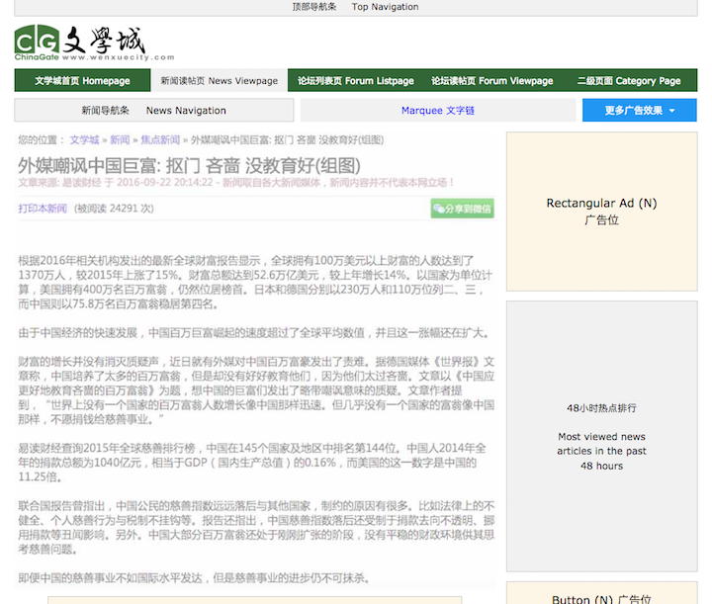Click the sentence starting 即便中国的慈善事业

(195, 578)
